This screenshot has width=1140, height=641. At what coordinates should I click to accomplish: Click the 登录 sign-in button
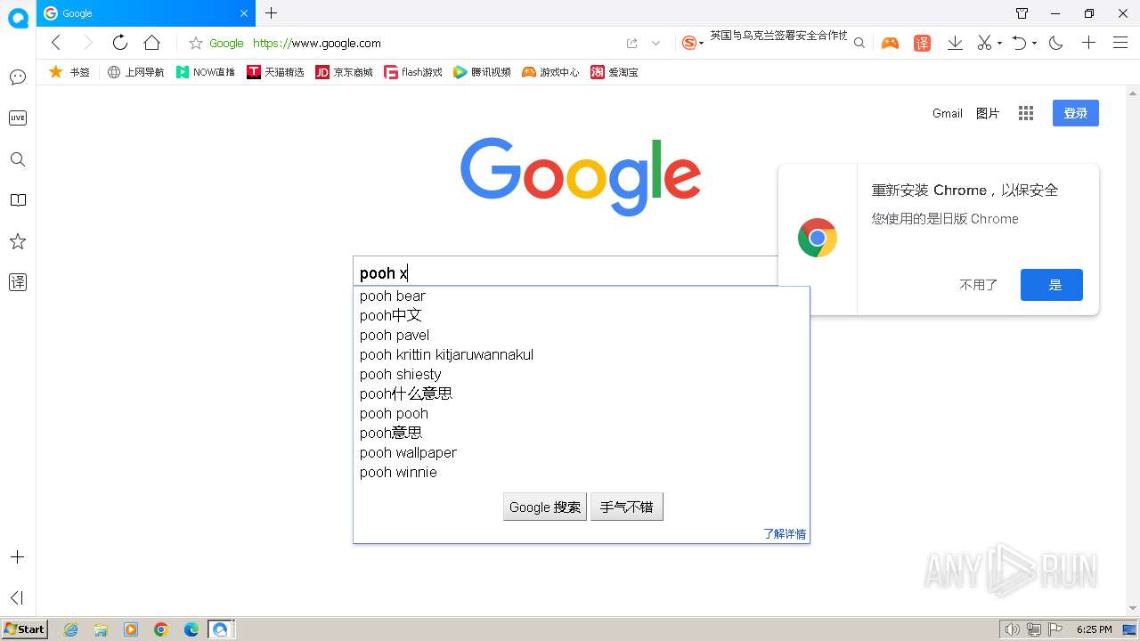click(x=1076, y=113)
